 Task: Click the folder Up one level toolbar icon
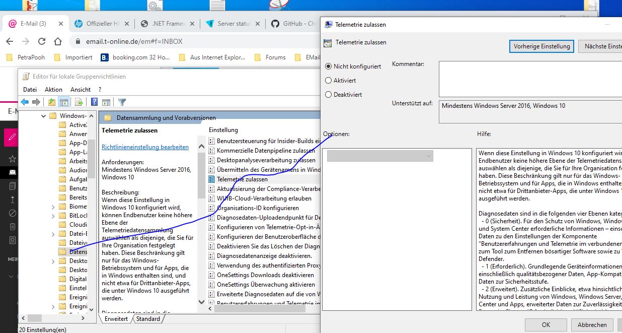52,102
